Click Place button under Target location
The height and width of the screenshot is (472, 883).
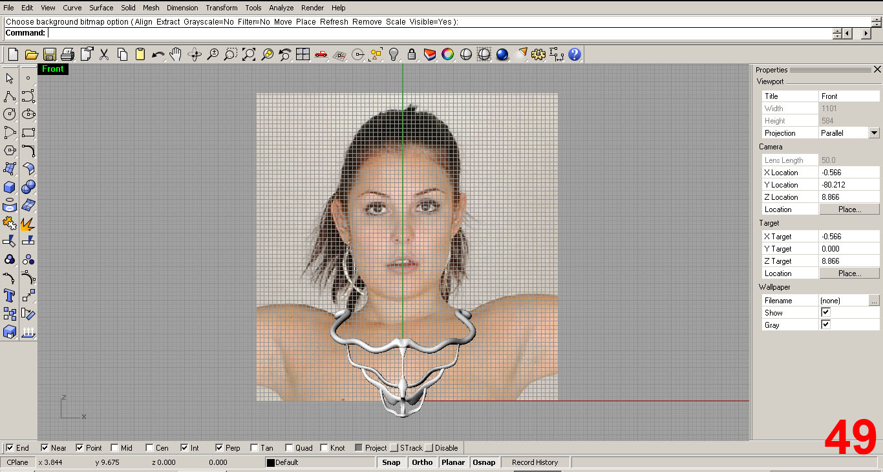[x=849, y=274]
